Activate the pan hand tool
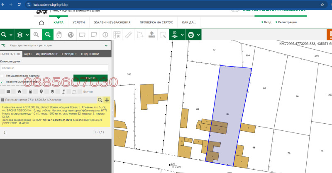The height and width of the screenshot is (173, 332). tap(59, 35)
